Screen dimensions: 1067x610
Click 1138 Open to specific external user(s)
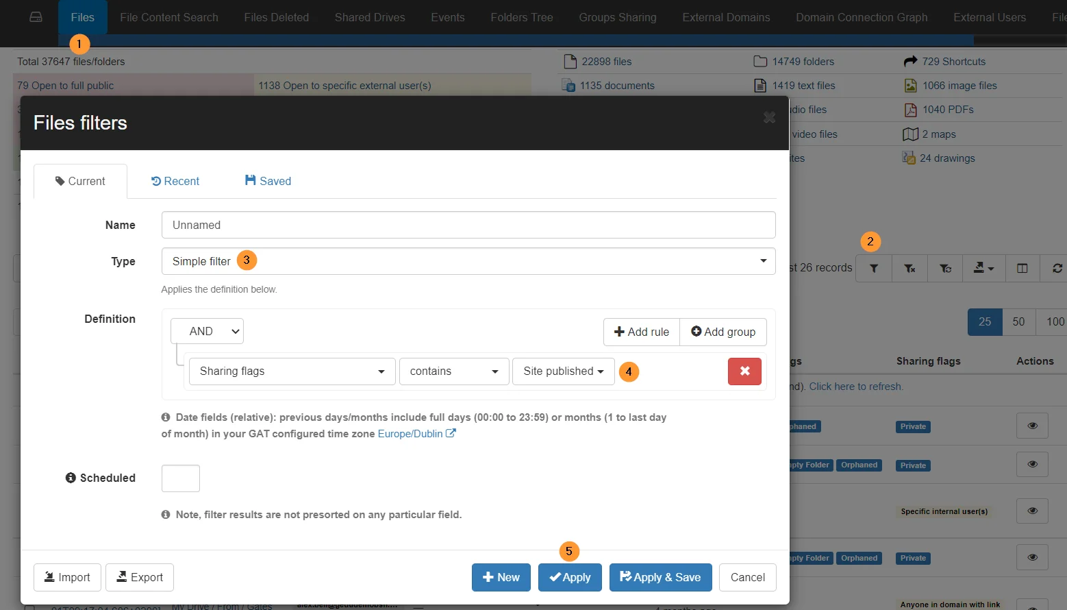pos(344,86)
